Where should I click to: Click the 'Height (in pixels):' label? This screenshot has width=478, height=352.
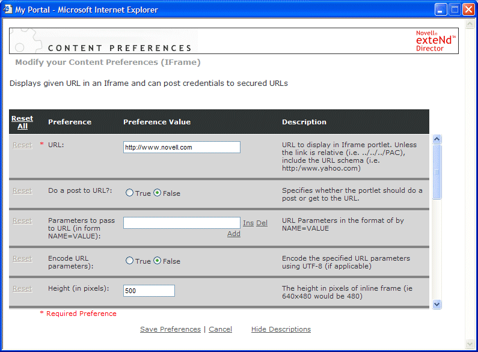click(x=79, y=288)
